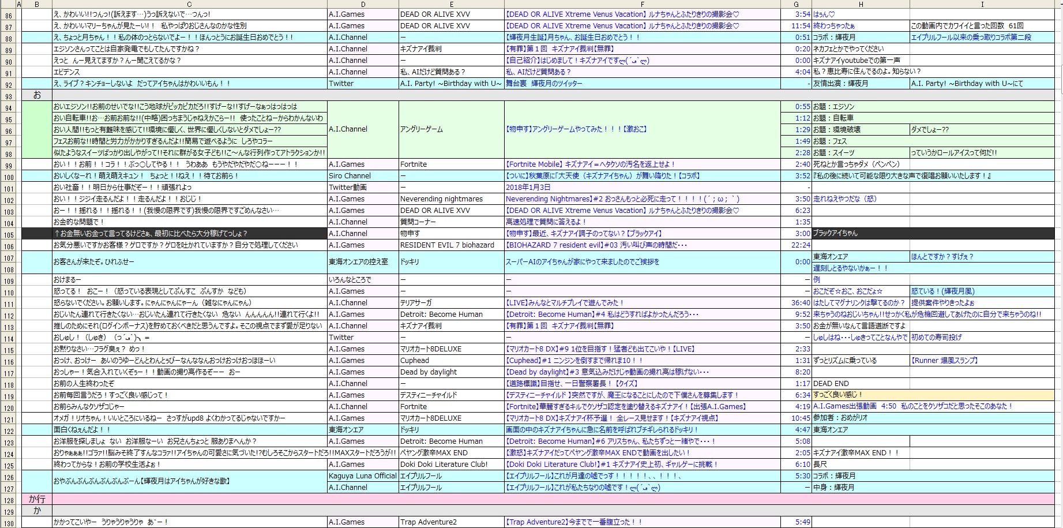Select column H header
1063x528 pixels.
[x=861, y=5]
